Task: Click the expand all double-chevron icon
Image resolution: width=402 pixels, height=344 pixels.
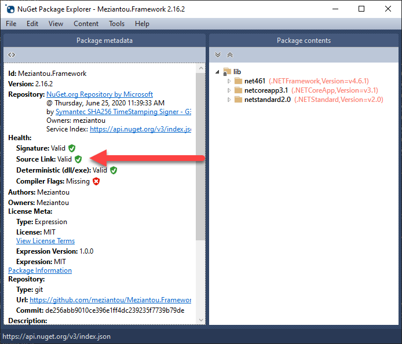Action: pyautogui.click(x=218, y=55)
